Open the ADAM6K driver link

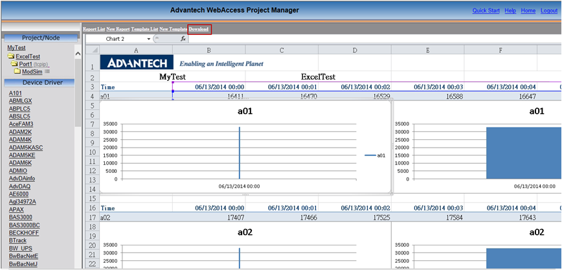20,163
